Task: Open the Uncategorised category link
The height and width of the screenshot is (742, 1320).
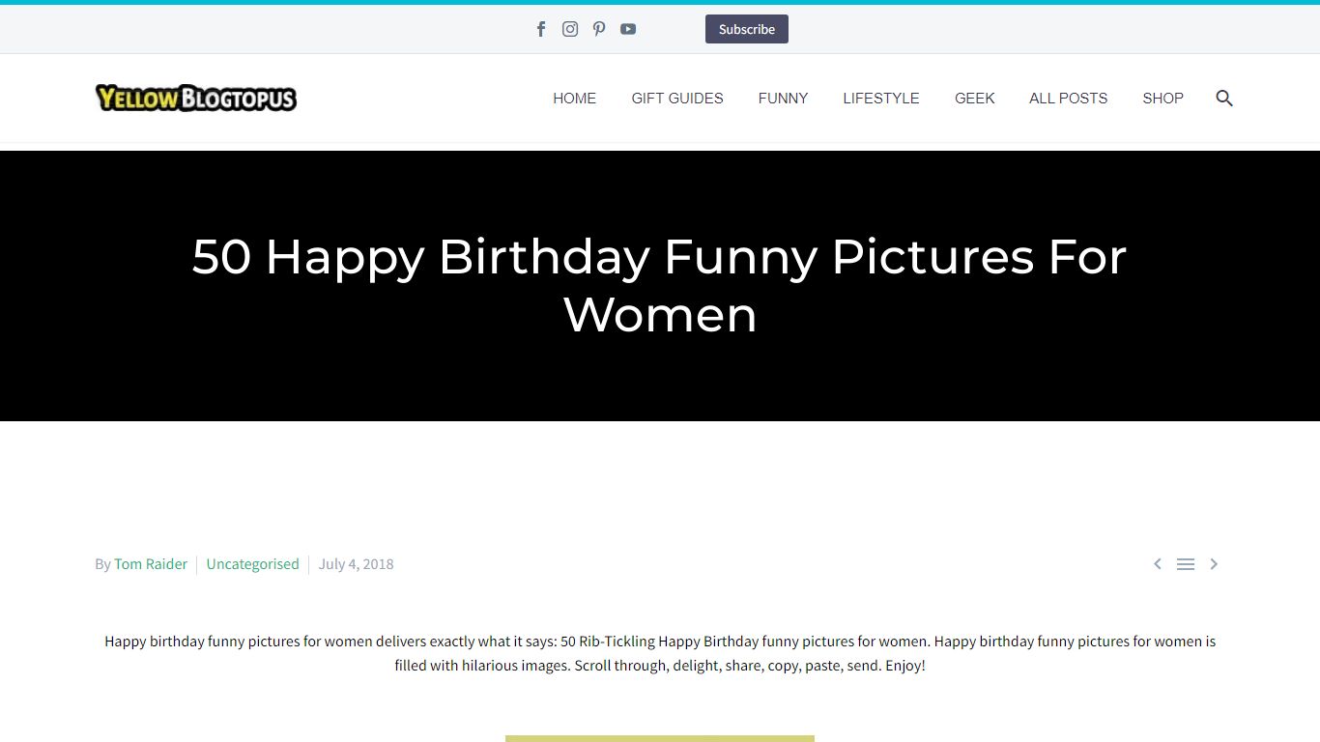Action: point(252,564)
